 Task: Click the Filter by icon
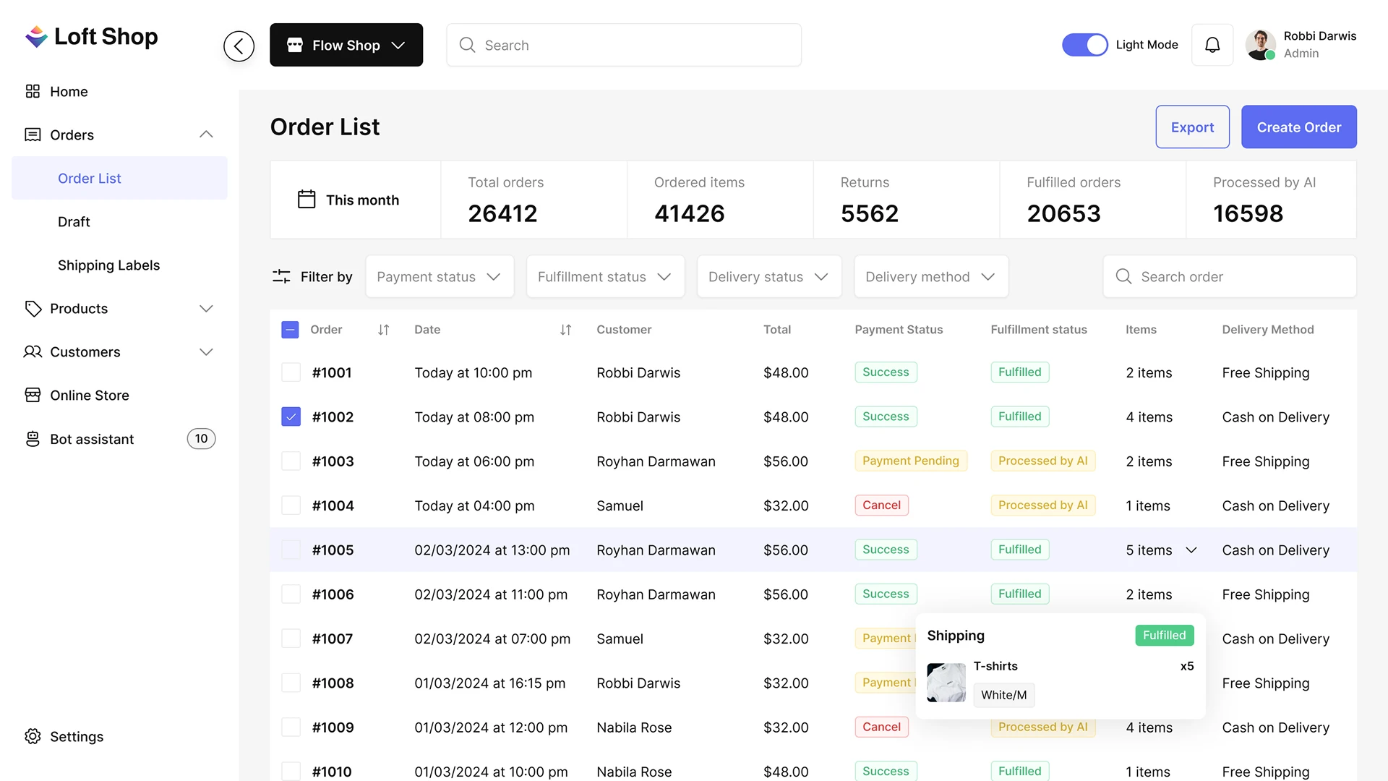point(280,276)
